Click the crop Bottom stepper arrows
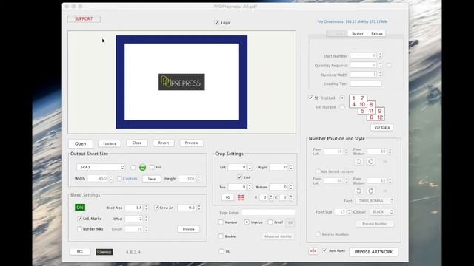Viewport: 474px width, 266px height. 291,187
